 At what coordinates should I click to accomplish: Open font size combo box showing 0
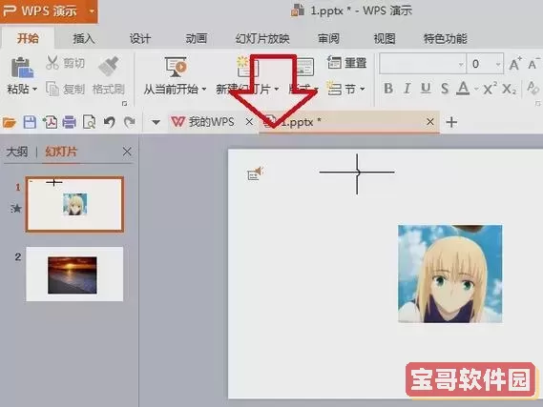pos(485,64)
